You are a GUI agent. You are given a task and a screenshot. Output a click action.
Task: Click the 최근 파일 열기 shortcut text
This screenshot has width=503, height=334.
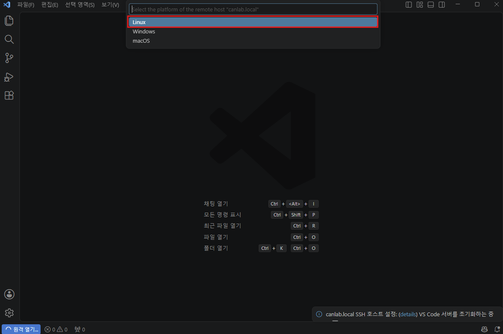pos(222,226)
